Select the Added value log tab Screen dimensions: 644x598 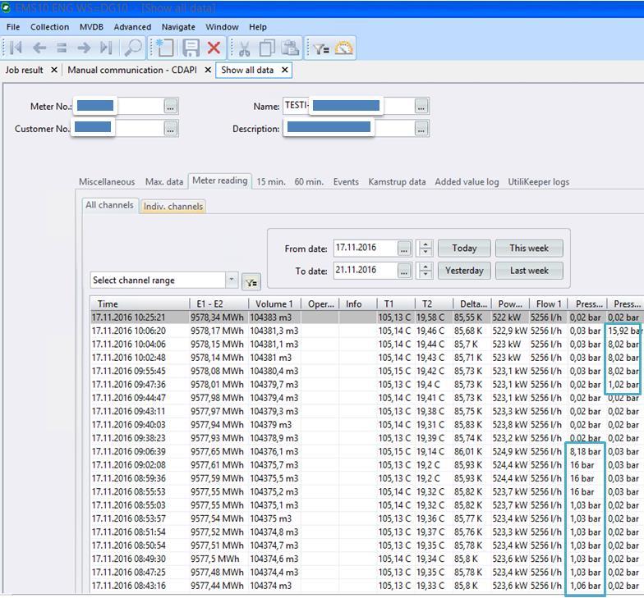pyautogui.click(x=467, y=182)
